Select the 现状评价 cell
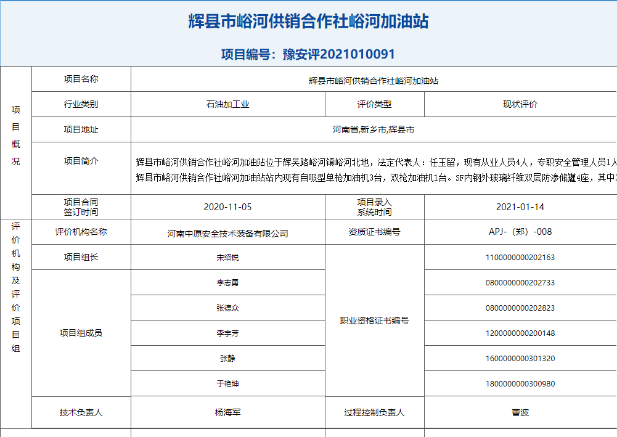The height and width of the screenshot is (437, 617). tap(520, 104)
